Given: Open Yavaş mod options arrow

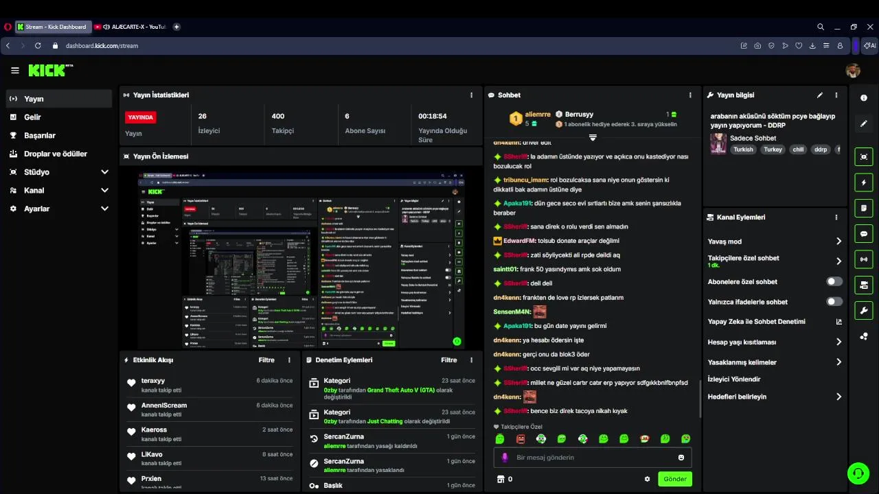Looking at the screenshot, I should click(838, 242).
